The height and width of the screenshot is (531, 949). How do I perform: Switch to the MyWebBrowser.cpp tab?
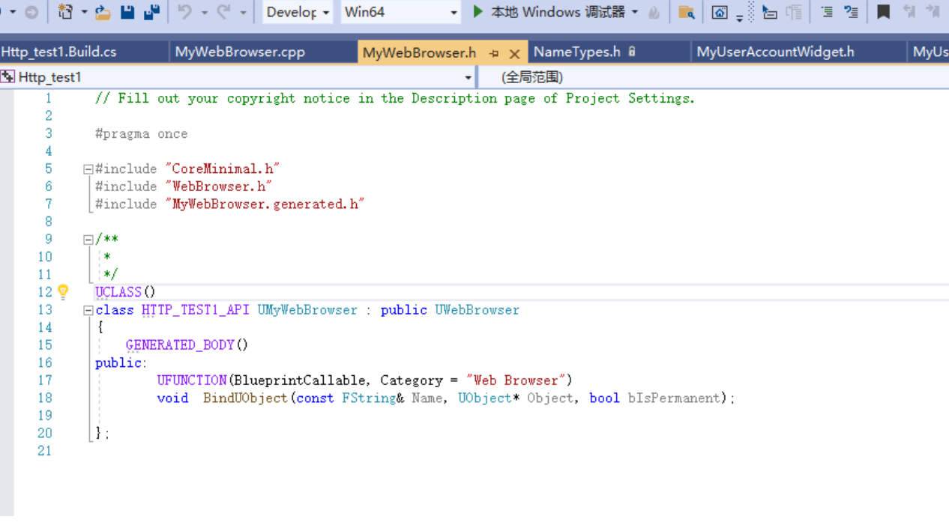[x=240, y=52]
